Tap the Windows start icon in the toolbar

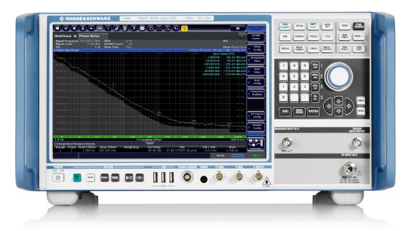pos(57,28)
